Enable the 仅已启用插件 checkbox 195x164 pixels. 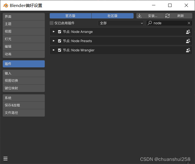coord(51,23)
